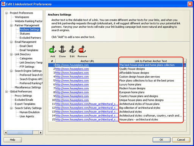Viewport: 194px width, 146px height.
Task: Click the Cancel button
Action: click(181, 140)
